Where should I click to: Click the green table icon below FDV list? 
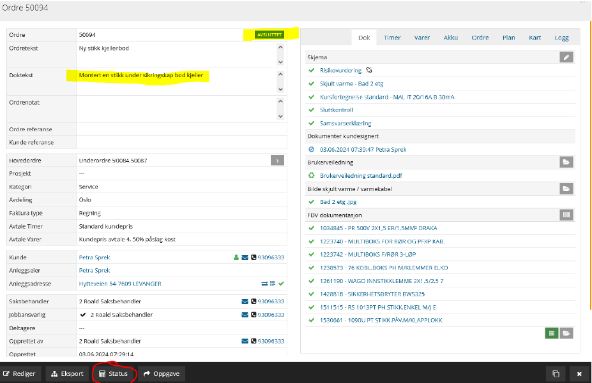pyautogui.click(x=552, y=333)
